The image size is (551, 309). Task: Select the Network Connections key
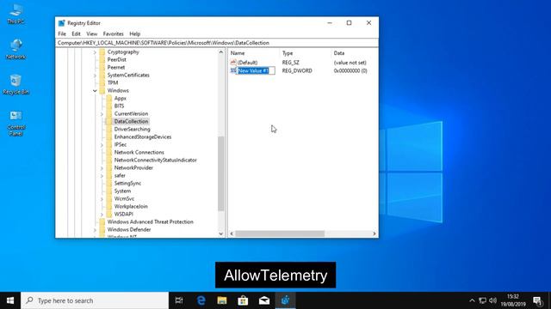coord(139,152)
